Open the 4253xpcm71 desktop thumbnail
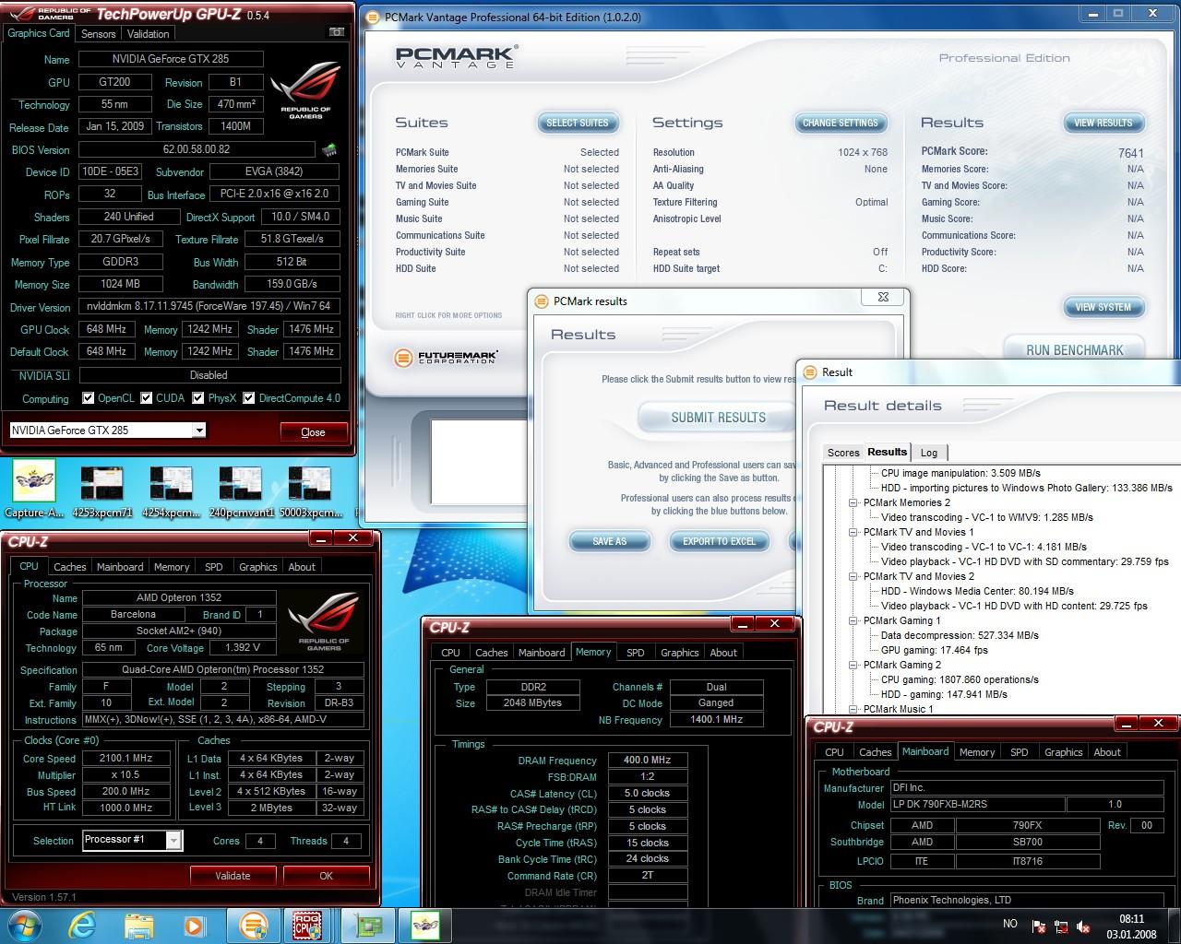 click(x=102, y=490)
